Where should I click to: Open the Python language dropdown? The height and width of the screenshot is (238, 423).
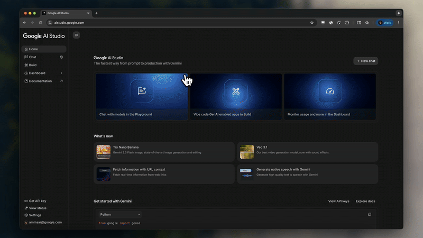tap(120, 215)
